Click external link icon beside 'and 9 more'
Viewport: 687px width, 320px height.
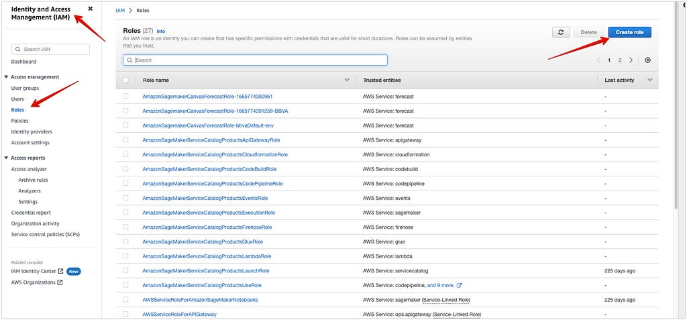(459, 285)
